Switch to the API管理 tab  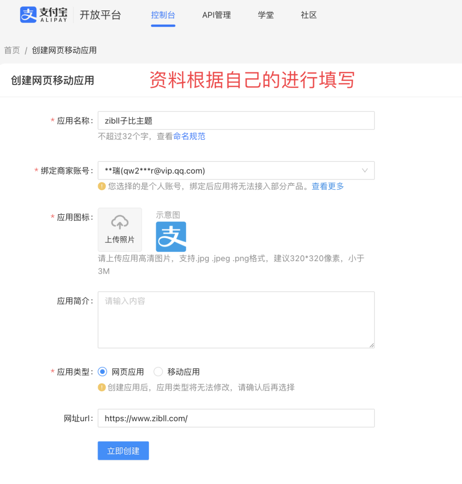click(x=216, y=15)
